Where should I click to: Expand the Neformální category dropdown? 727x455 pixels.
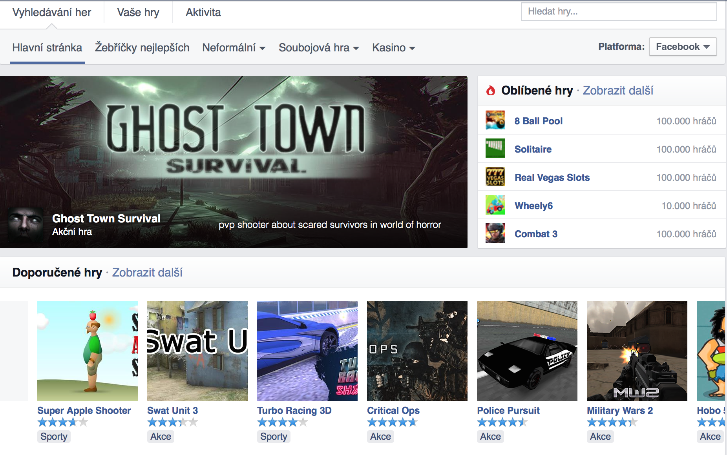pos(234,48)
